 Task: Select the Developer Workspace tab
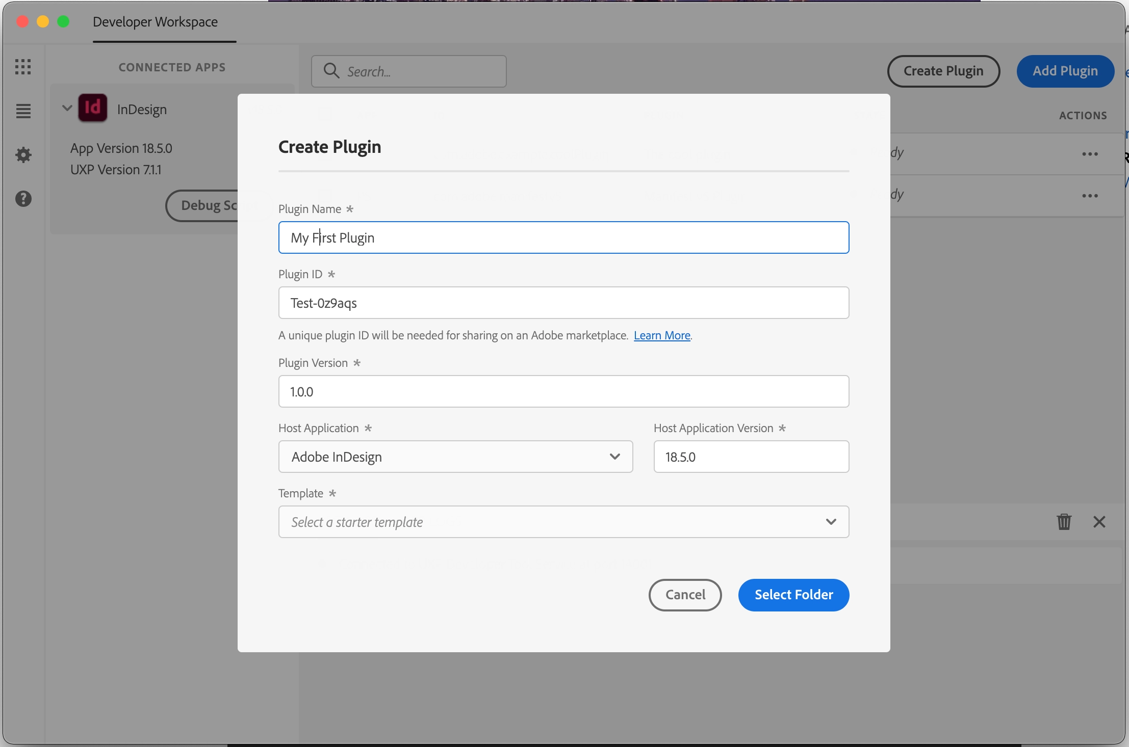(x=155, y=22)
